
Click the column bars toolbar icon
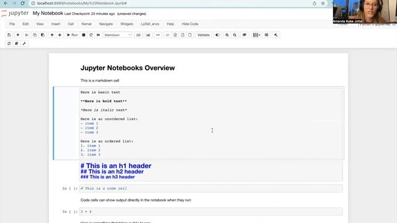click(x=256, y=35)
